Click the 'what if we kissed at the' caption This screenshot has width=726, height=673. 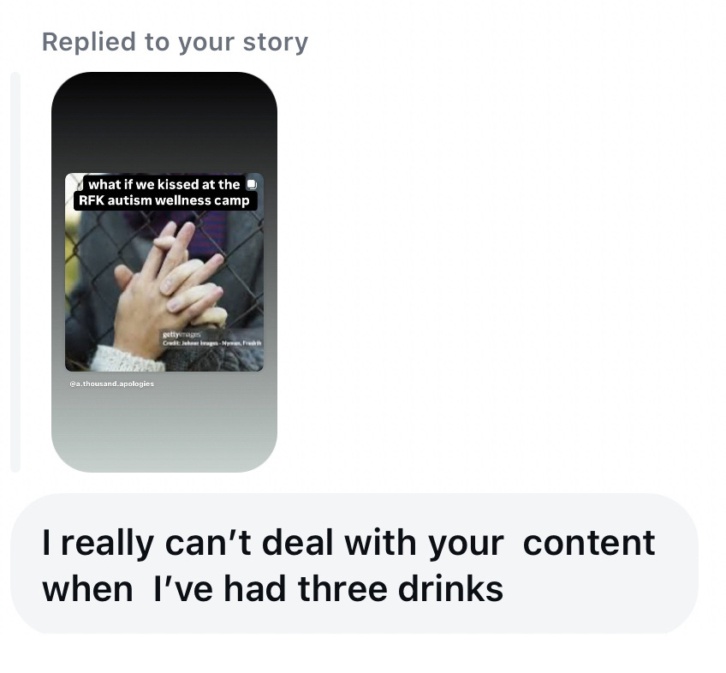164,184
